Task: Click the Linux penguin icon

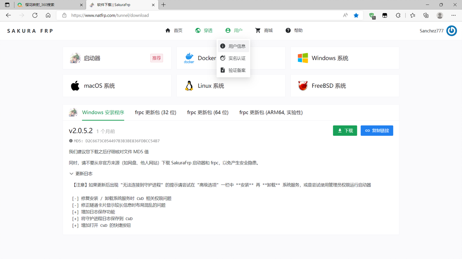Action: point(189,86)
